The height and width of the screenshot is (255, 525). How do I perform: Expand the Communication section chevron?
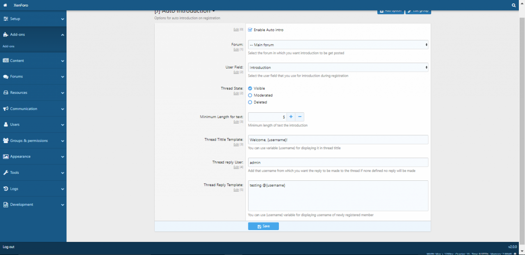pos(62,109)
